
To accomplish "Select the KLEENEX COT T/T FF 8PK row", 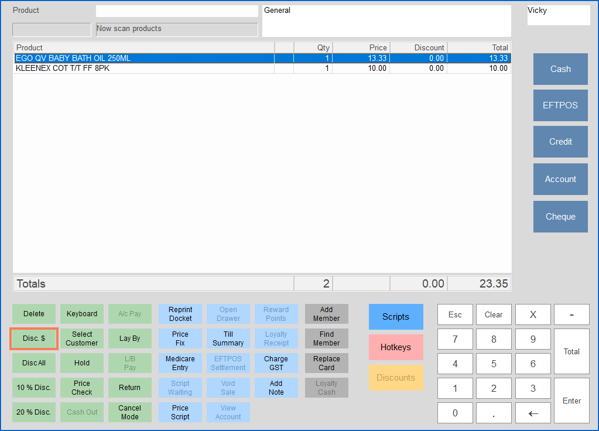I will [262, 69].
